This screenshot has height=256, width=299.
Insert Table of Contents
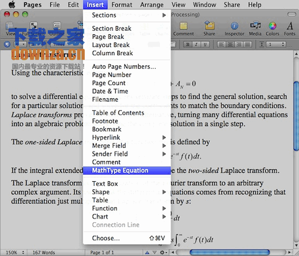tap(127, 113)
